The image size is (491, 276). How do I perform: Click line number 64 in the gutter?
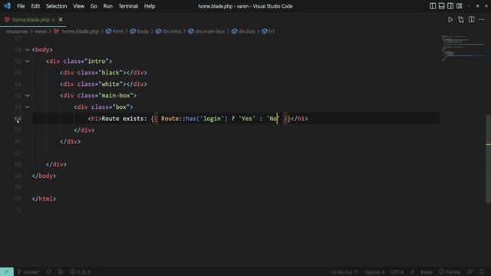coord(18,119)
